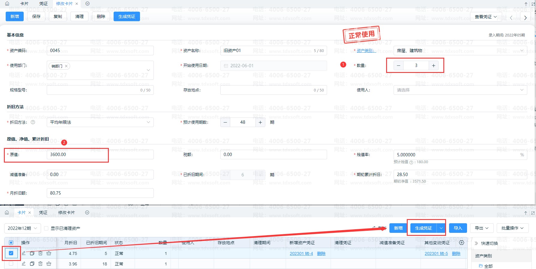Click the home icon in the top tab bar
This screenshot has height=269, width=536.
(7, 4)
